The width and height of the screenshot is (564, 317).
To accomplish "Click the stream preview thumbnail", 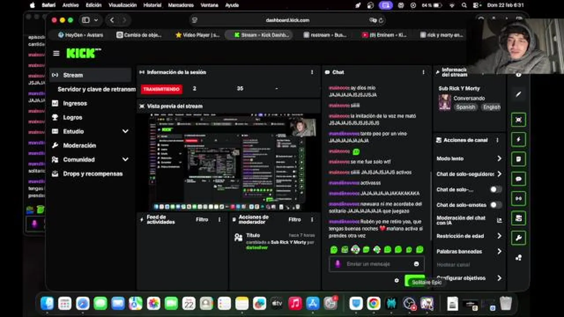I will pyautogui.click(x=228, y=162).
